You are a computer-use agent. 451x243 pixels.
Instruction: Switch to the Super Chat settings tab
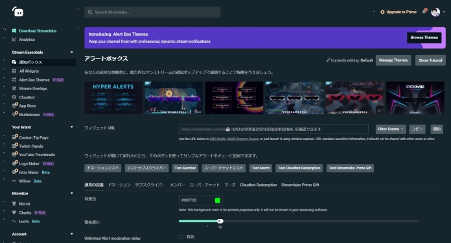205,185
